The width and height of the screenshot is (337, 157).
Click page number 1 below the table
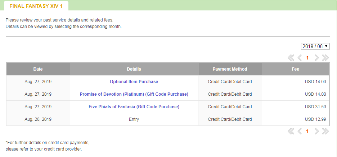click(307, 131)
